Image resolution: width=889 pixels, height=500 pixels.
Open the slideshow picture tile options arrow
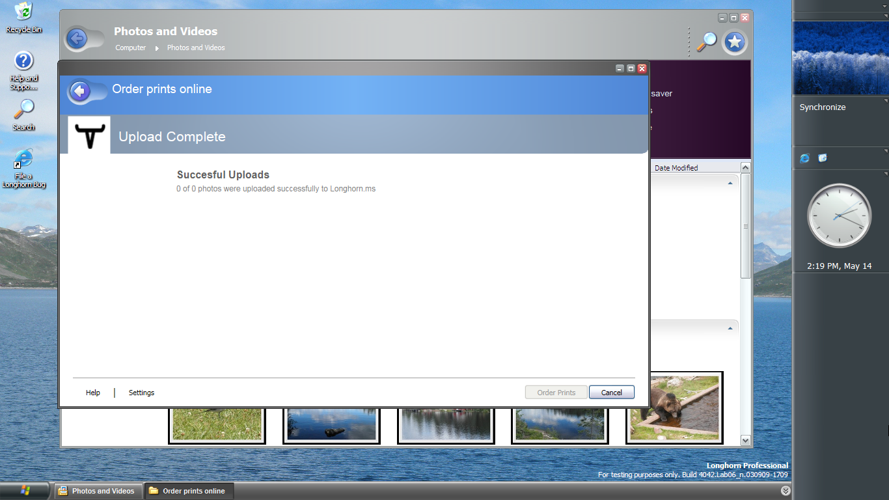(886, 16)
